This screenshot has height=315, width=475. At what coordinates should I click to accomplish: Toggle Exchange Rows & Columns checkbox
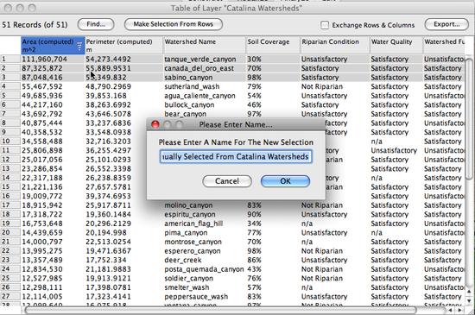325,25
